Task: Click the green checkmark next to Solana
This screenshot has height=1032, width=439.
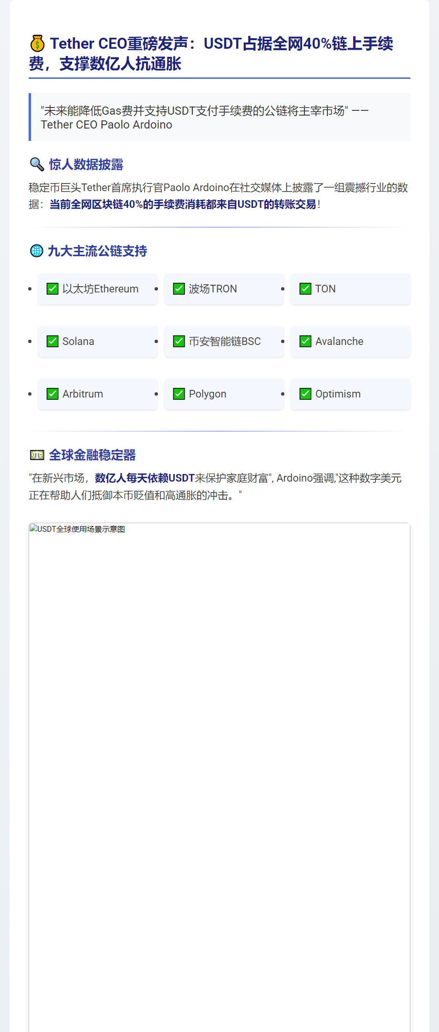Action: coord(52,341)
